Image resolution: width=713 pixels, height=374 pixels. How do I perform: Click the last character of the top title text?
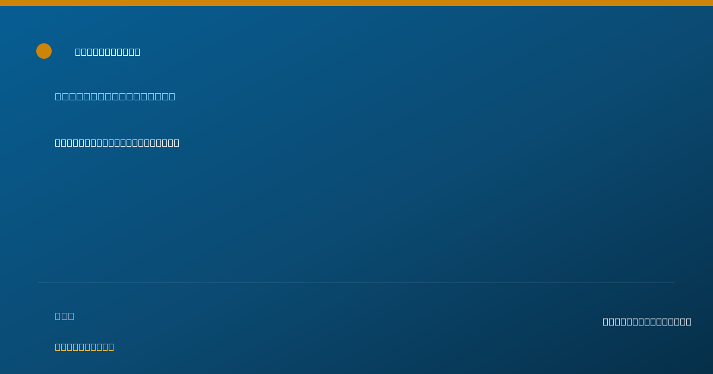coord(137,52)
